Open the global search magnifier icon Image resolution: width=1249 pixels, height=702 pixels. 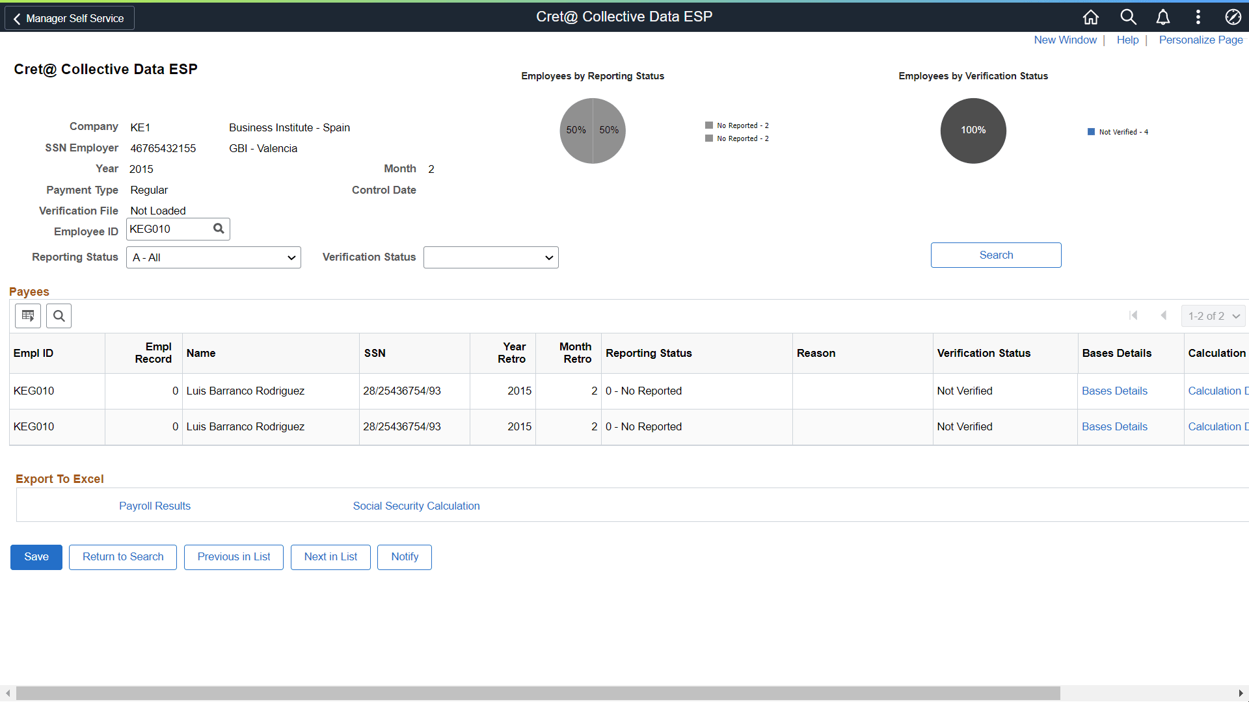click(x=1128, y=17)
